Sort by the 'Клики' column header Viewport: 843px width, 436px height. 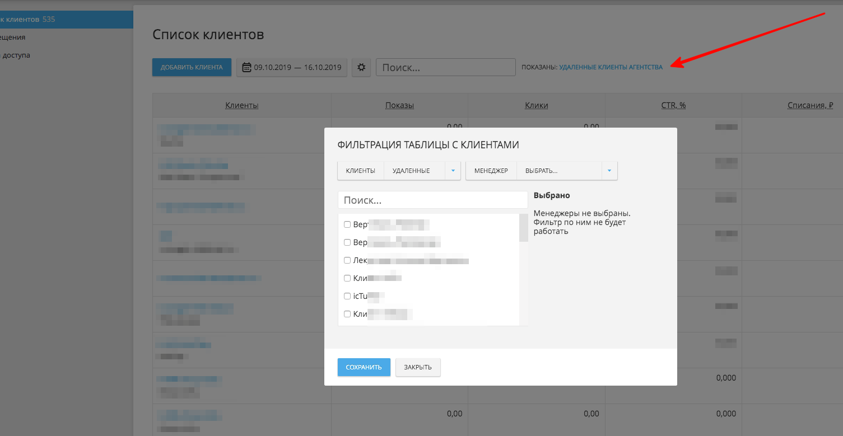pos(537,105)
